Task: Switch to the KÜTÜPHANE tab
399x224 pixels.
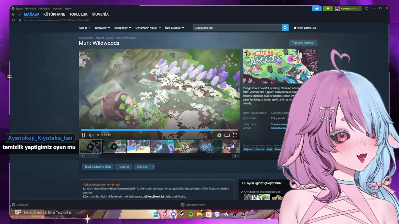Action: pos(54,14)
